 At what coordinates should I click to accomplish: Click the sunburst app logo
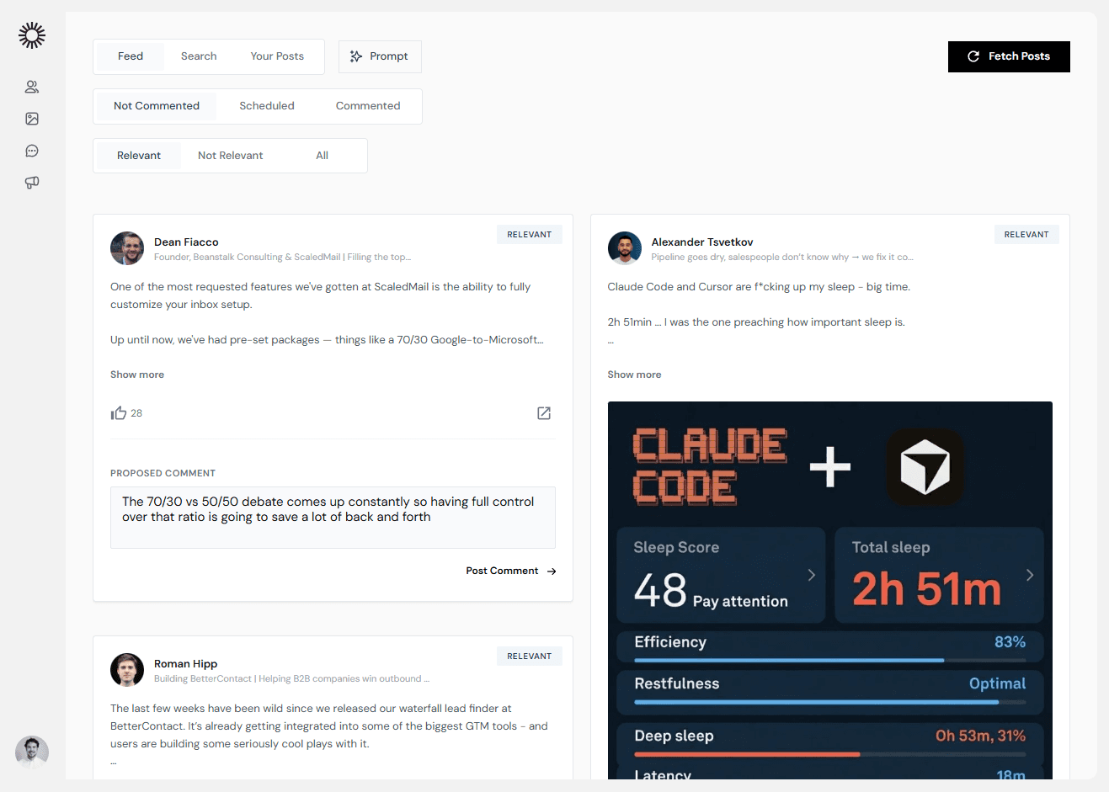pos(32,35)
